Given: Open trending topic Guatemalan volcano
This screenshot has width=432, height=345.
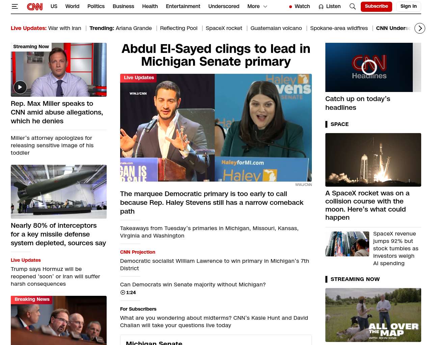Looking at the screenshot, I should click(x=276, y=28).
